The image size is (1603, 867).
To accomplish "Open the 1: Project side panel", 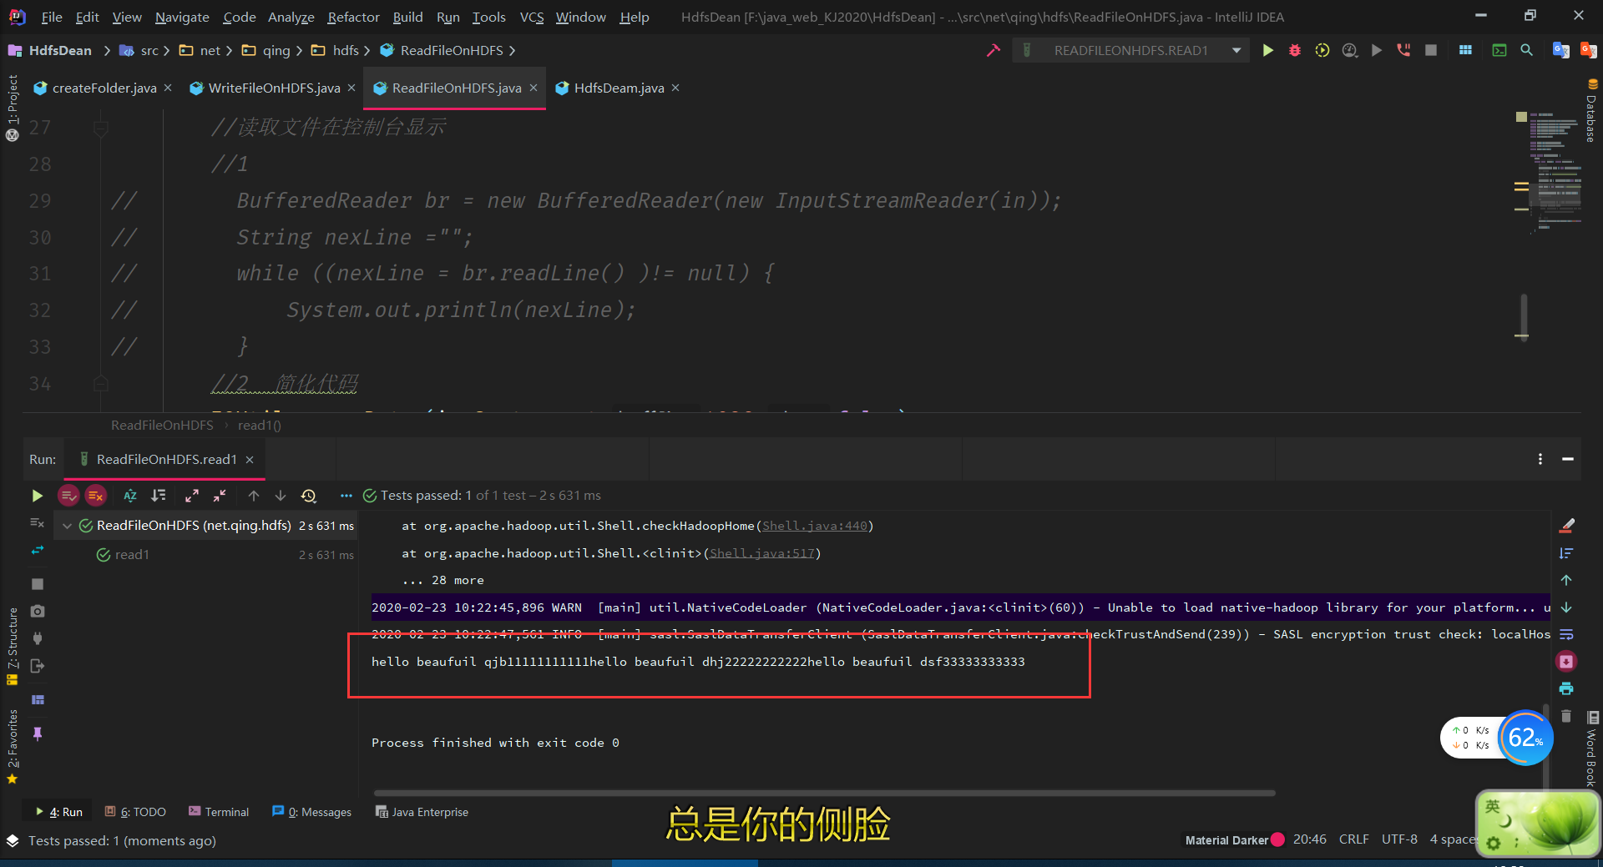I will click(x=13, y=108).
